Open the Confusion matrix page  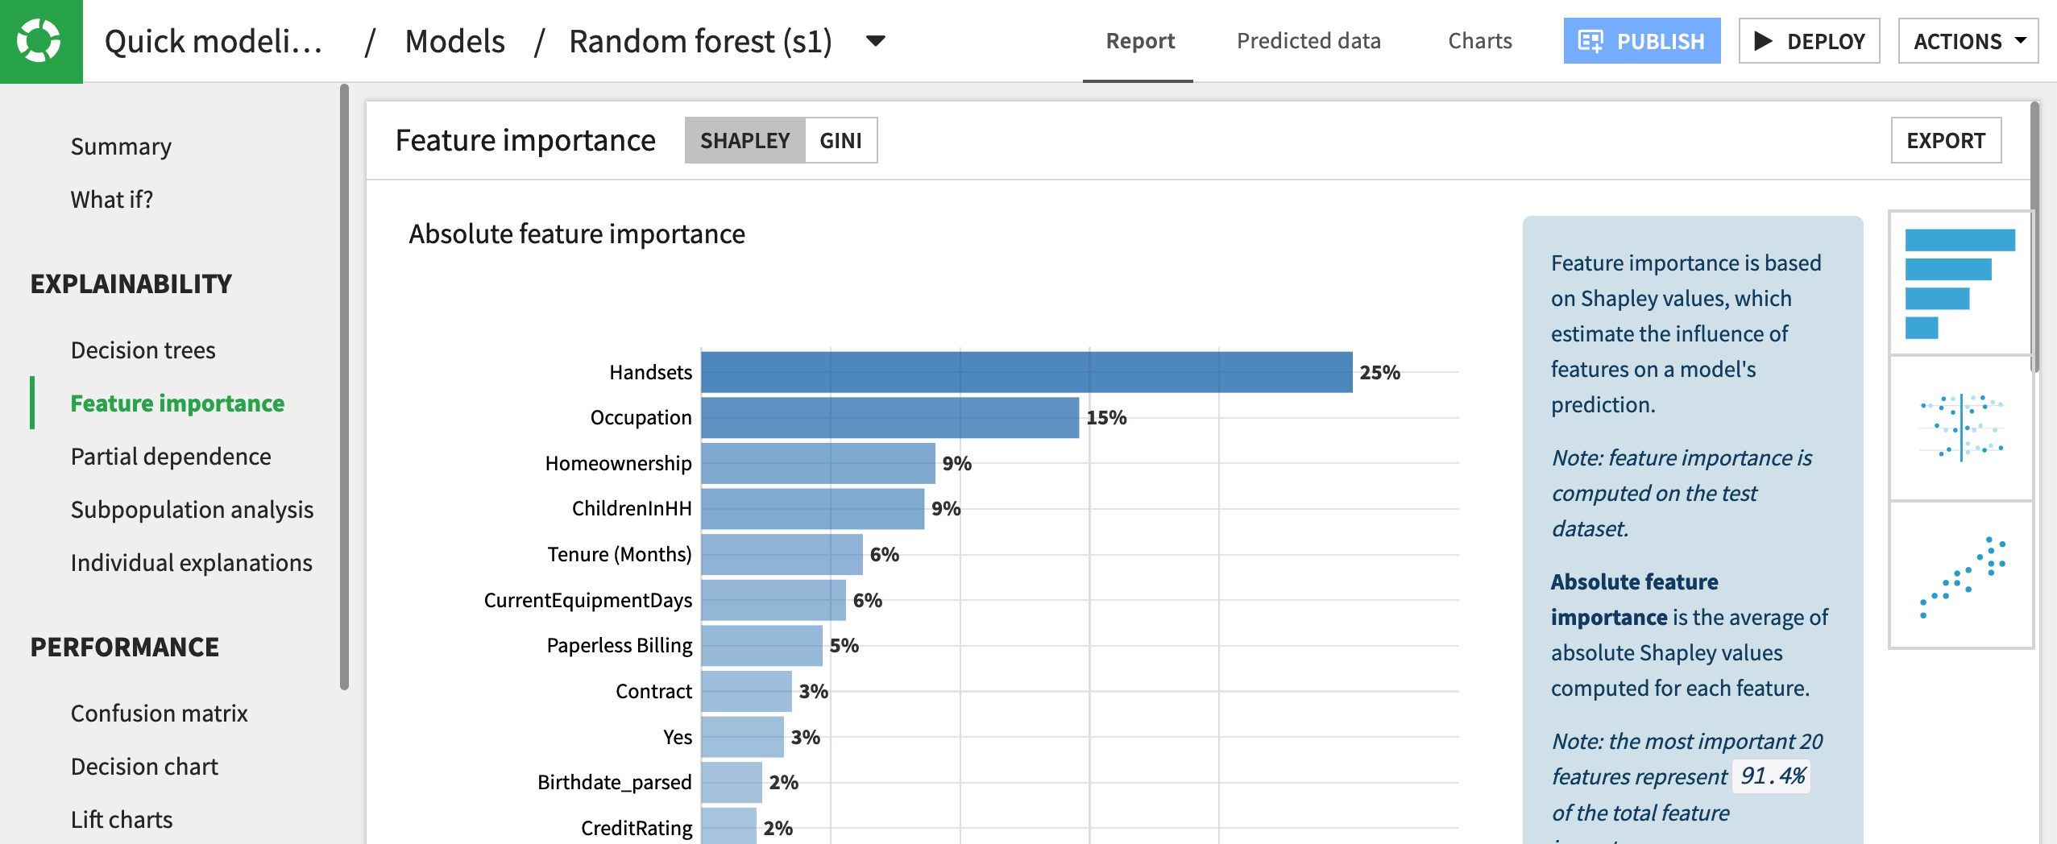click(x=159, y=713)
